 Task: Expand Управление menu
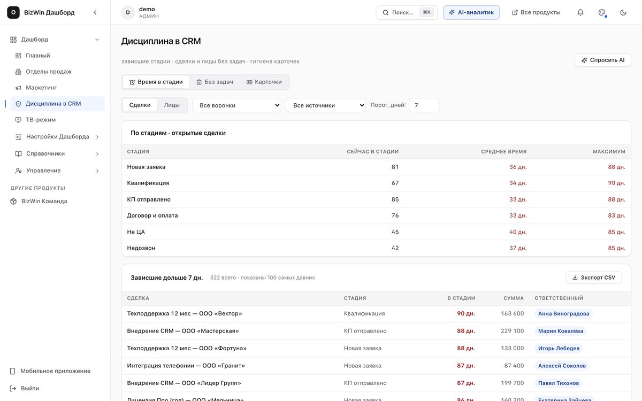pyautogui.click(x=58, y=171)
